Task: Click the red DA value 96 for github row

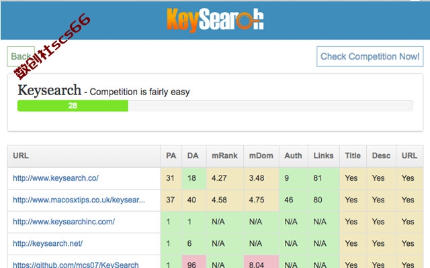Action: 191,265
